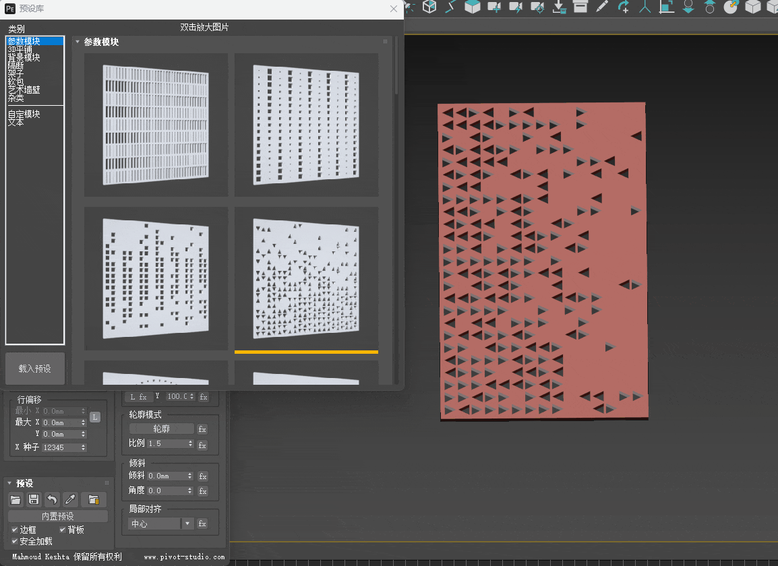Viewport: 778px width, 566px height.
Task: Uncheck the 边框 checkbox
Action: tap(15, 530)
